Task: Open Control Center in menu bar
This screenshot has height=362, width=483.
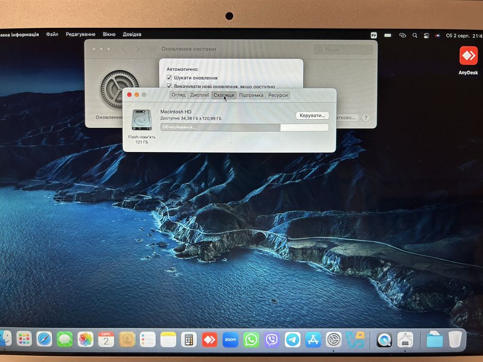Action: (427, 36)
